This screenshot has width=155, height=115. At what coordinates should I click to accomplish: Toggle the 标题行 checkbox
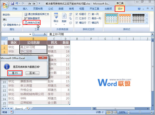click(x=77, y=14)
